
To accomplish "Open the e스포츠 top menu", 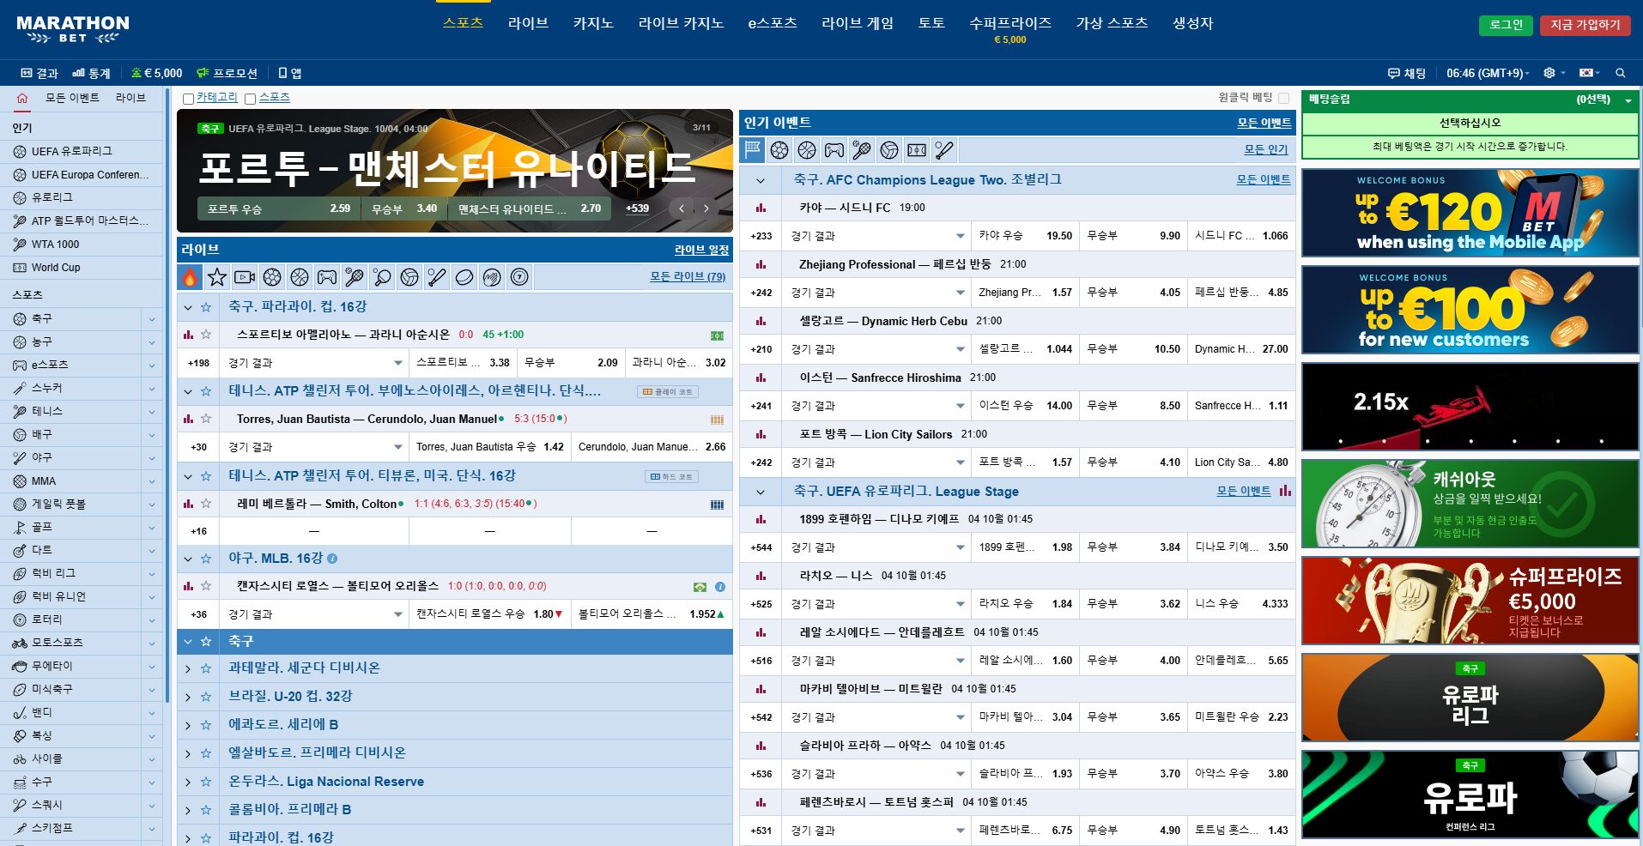I will point(773,23).
